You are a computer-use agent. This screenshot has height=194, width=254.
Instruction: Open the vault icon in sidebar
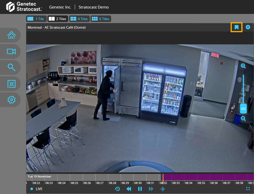(x=12, y=84)
